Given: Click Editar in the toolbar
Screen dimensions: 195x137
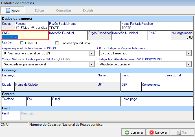Looking at the screenshot, I should (x=40, y=10).
